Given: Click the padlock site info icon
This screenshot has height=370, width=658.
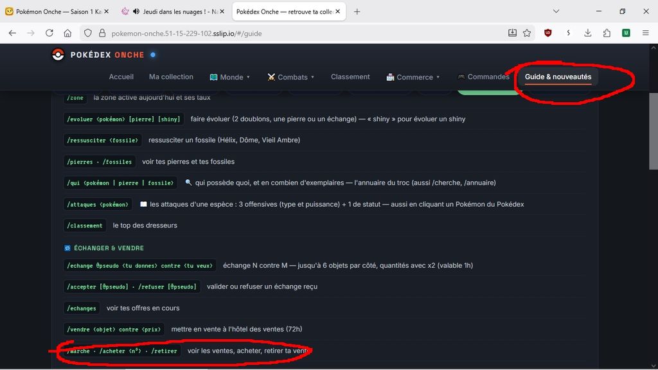Looking at the screenshot, I should click(102, 33).
